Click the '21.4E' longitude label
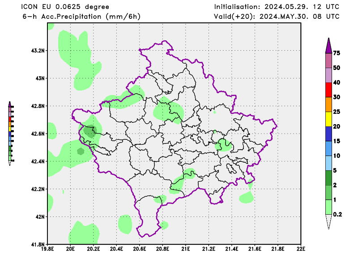The image size is (358, 277). [232, 249]
